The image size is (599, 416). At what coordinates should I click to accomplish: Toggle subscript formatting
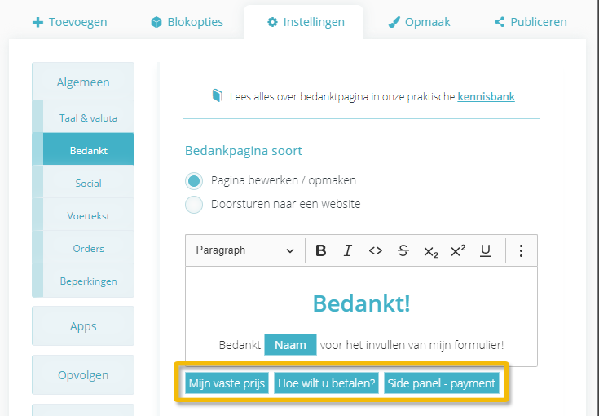click(x=431, y=251)
